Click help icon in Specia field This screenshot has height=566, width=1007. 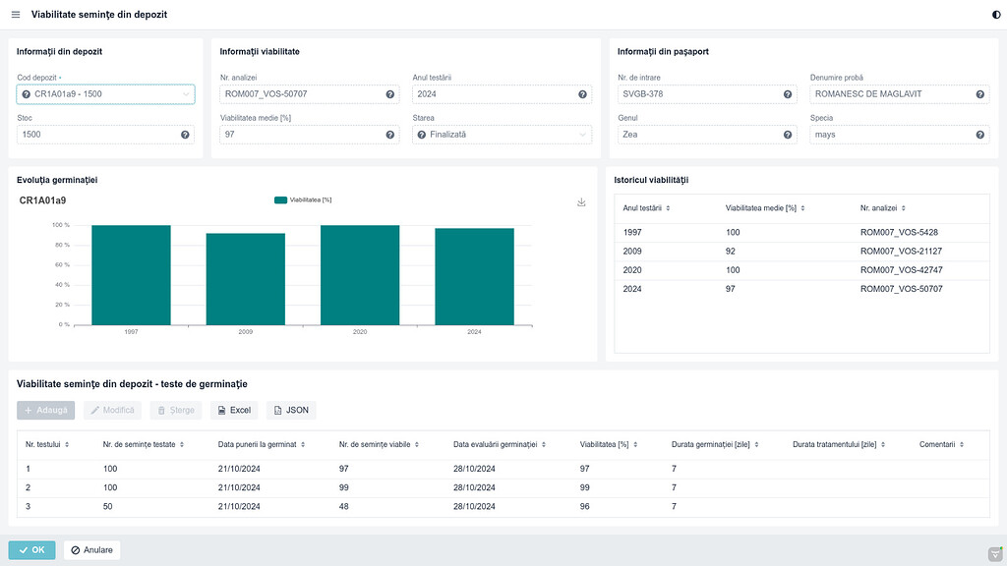pos(980,135)
